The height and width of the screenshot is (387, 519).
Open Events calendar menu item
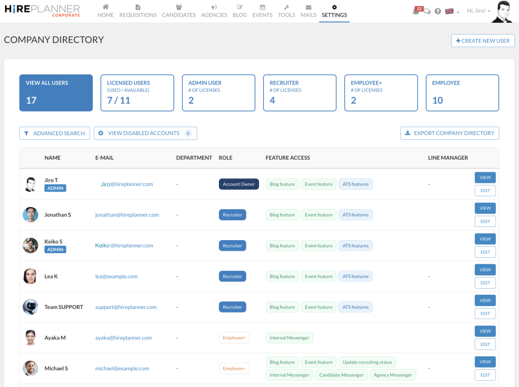(262, 11)
